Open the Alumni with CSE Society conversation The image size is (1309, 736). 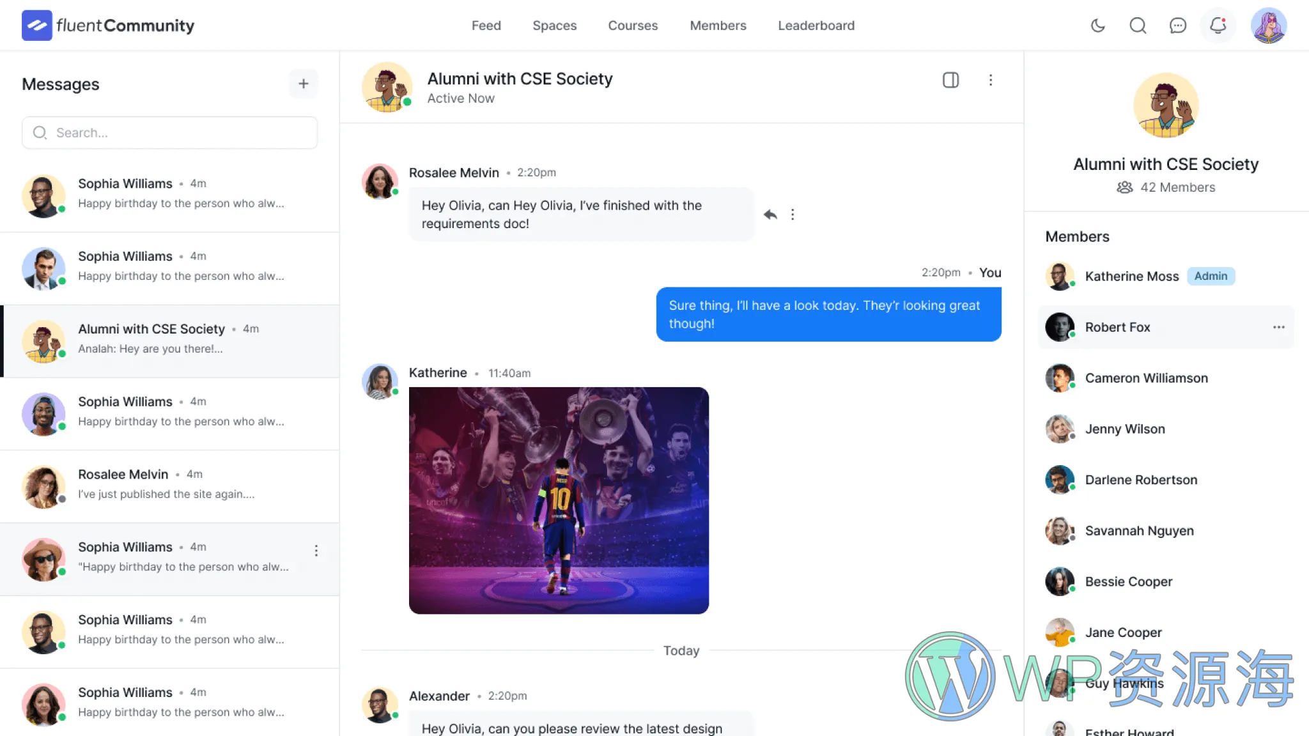point(170,341)
